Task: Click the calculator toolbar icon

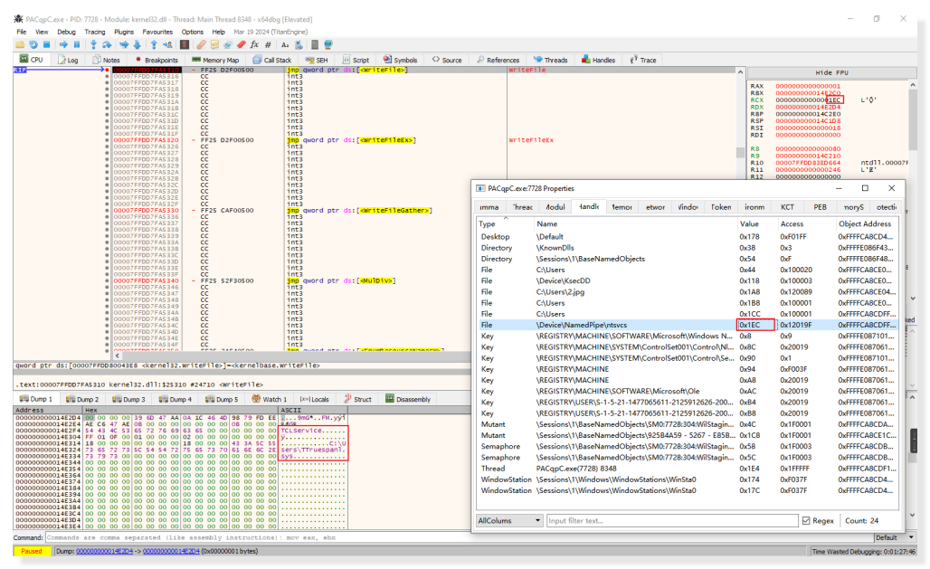Action: coord(313,44)
